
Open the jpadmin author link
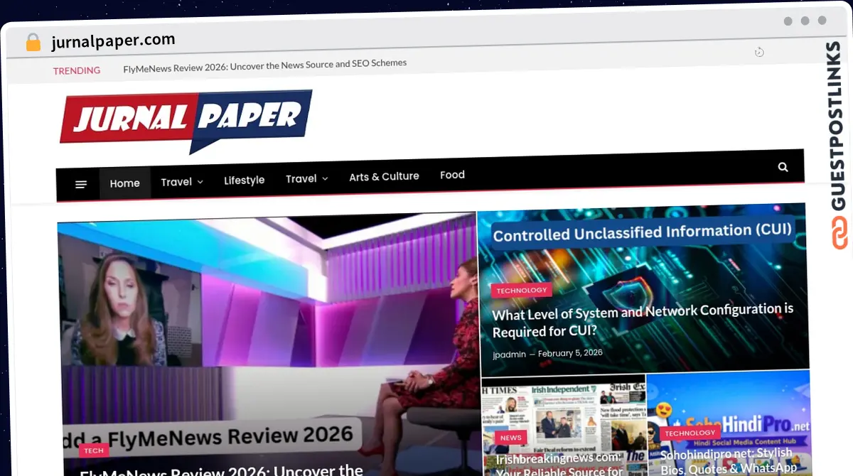(509, 354)
